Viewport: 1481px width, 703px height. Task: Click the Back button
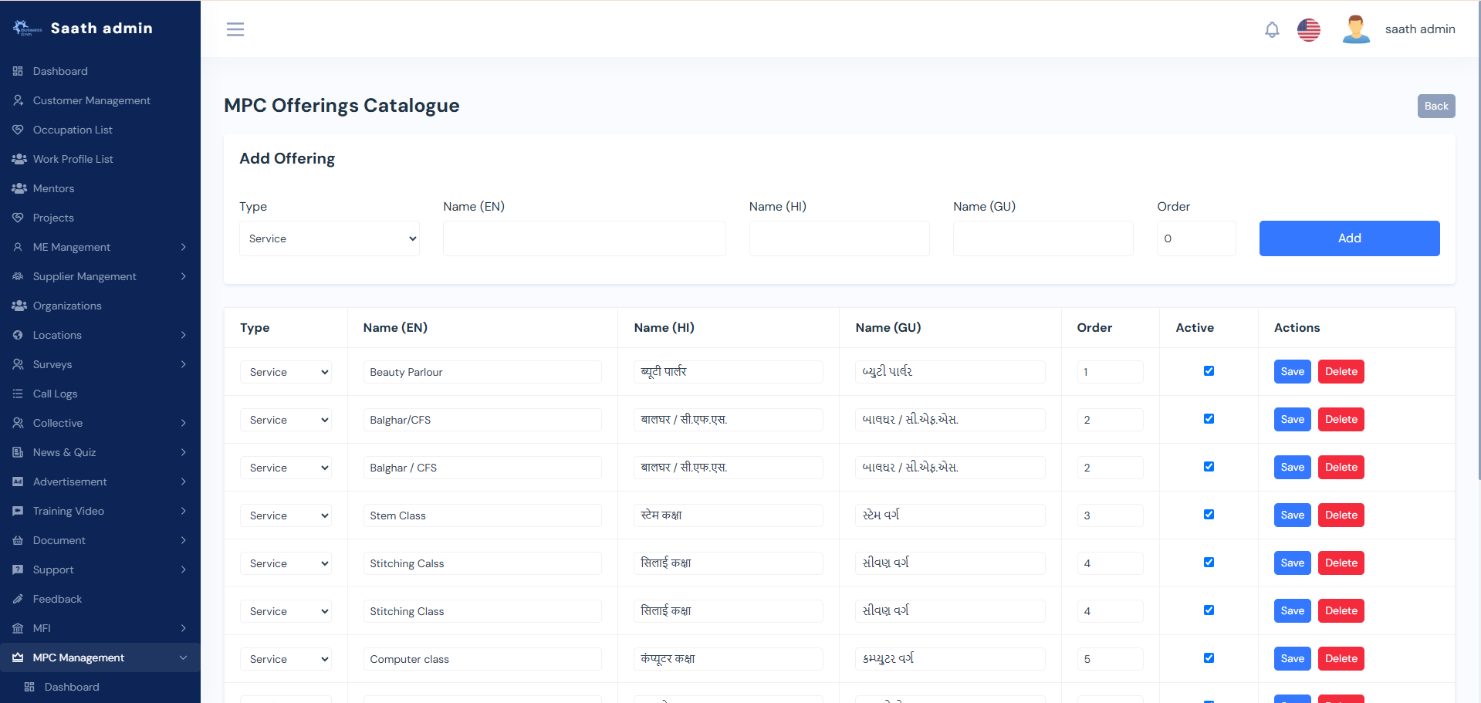[1436, 106]
